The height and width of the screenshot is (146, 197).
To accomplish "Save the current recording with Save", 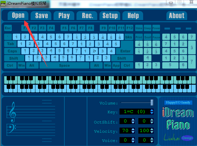I will tap(41, 16).
